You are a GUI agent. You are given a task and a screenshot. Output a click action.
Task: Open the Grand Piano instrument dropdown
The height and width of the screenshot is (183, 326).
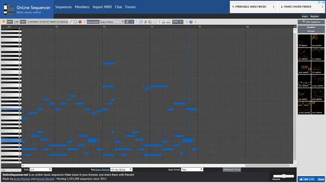click(x=112, y=22)
